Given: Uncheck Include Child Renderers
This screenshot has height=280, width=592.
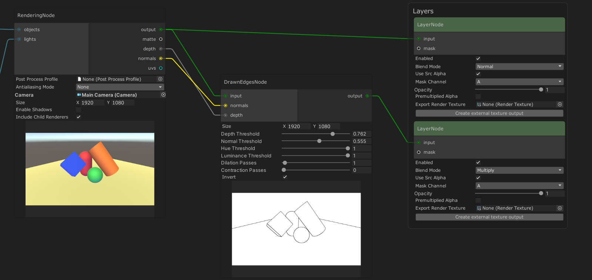Looking at the screenshot, I should point(78,117).
